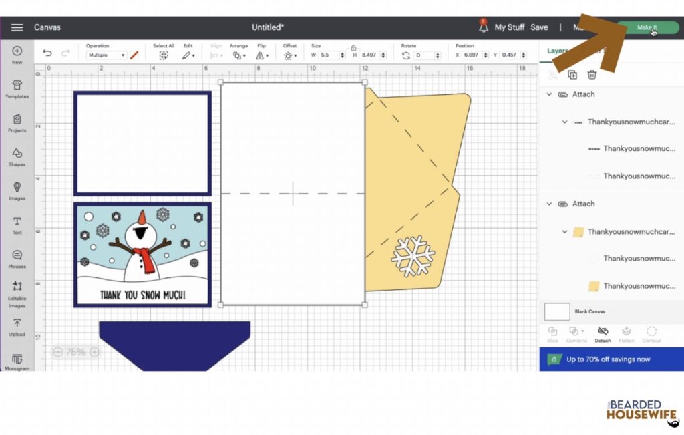The width and height of the screenshot is (684, 435).
Task: Open the Operation dropdown
Action: coord(106,55)
